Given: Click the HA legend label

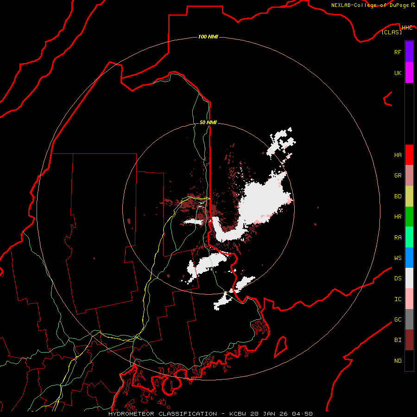Looking at the screenshot, I should click(x=398, y=155).
